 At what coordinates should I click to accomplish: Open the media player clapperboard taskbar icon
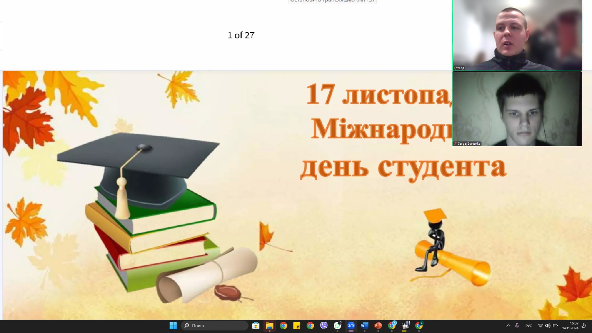[406, 326]
